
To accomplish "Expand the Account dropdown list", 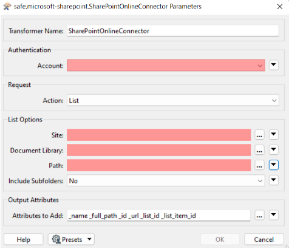I will pyautogui.click(x=166, y=65).
